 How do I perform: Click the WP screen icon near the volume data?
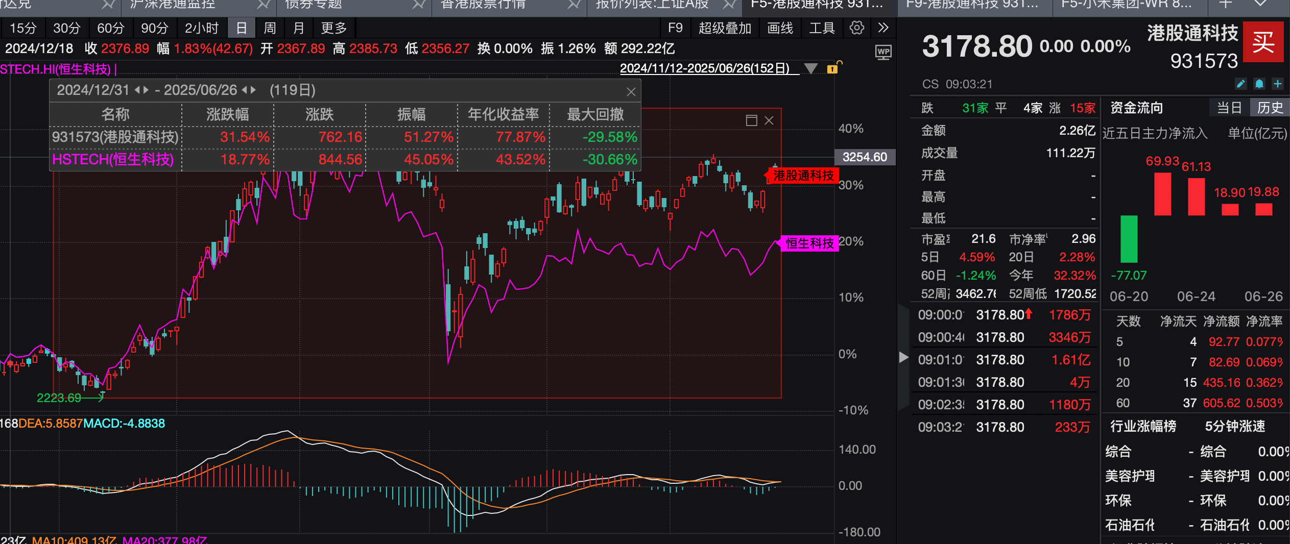(883, 52)
